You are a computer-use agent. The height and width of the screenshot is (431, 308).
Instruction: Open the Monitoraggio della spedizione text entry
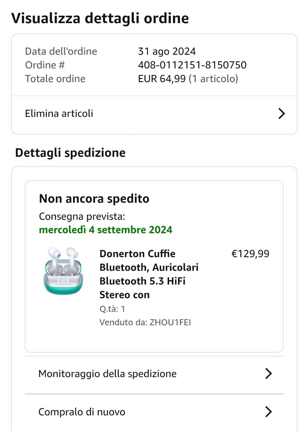[x=107, y=373]
